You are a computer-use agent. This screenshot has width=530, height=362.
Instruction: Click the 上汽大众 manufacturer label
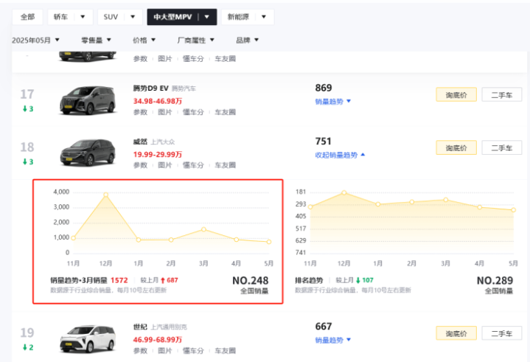pos(163,142)
